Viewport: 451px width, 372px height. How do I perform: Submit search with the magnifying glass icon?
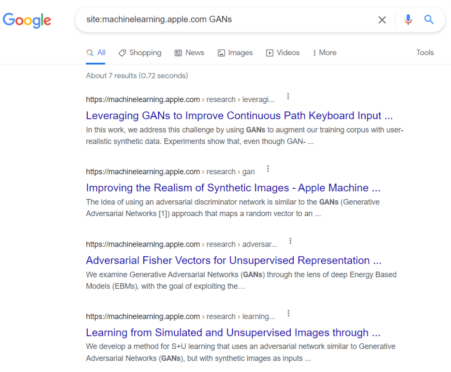[429, 19]
